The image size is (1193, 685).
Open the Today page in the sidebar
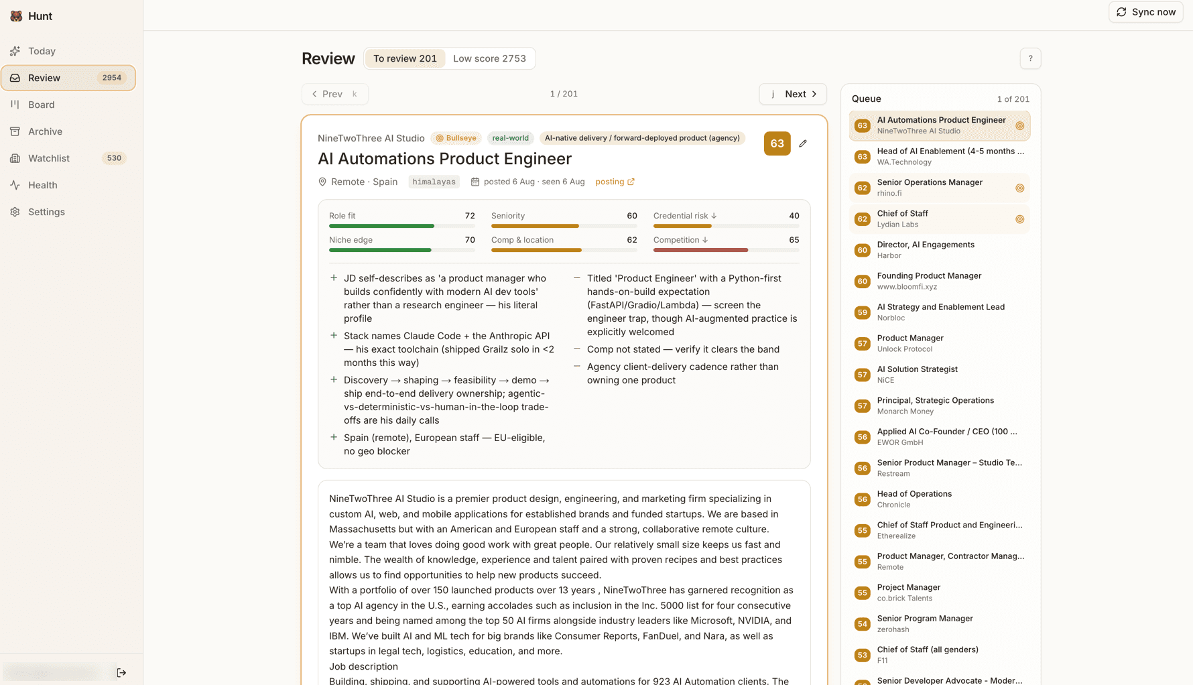[68, 51]
